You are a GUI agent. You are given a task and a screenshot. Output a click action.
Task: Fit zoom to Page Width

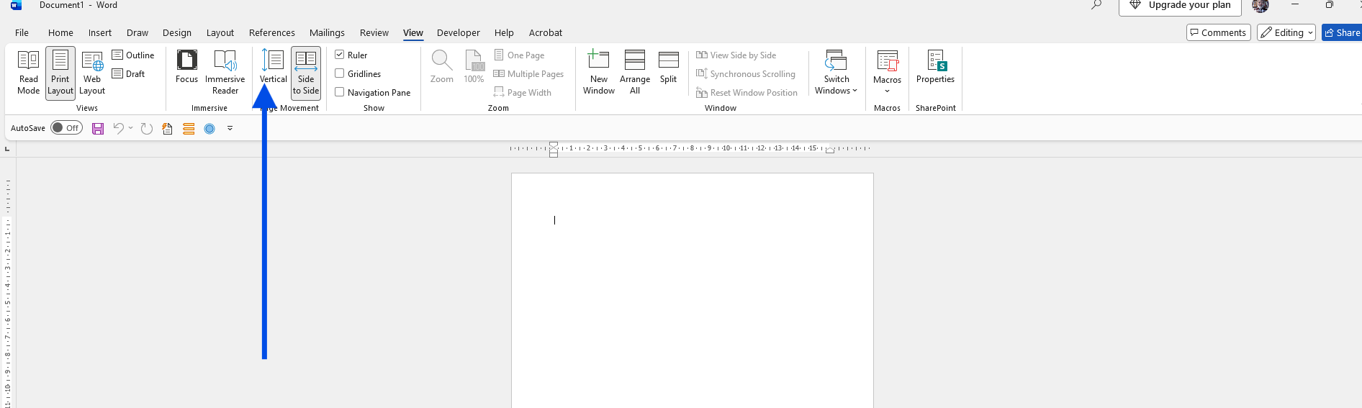[x=523, y=93]
